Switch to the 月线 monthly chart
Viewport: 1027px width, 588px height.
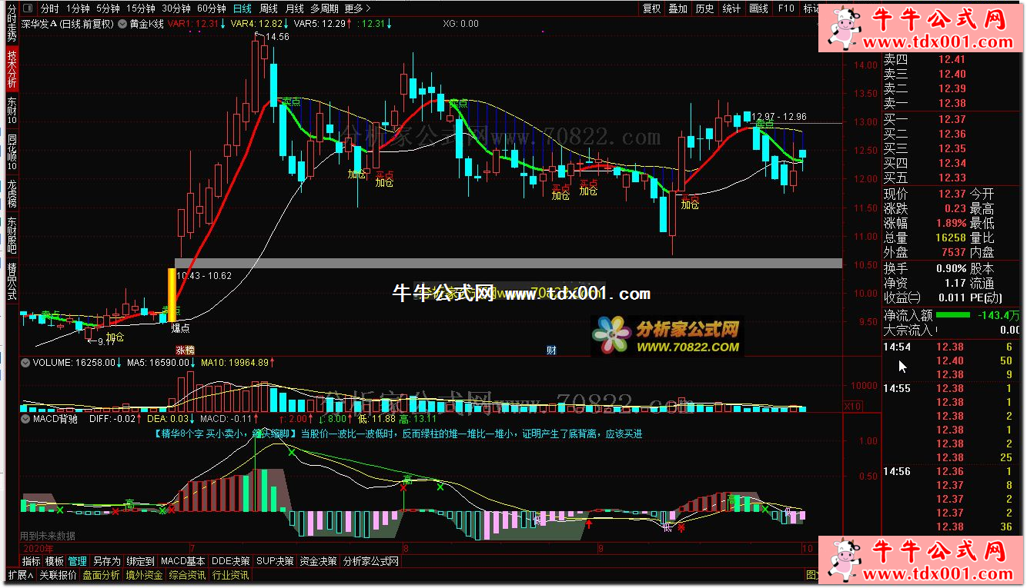point(294,8)
